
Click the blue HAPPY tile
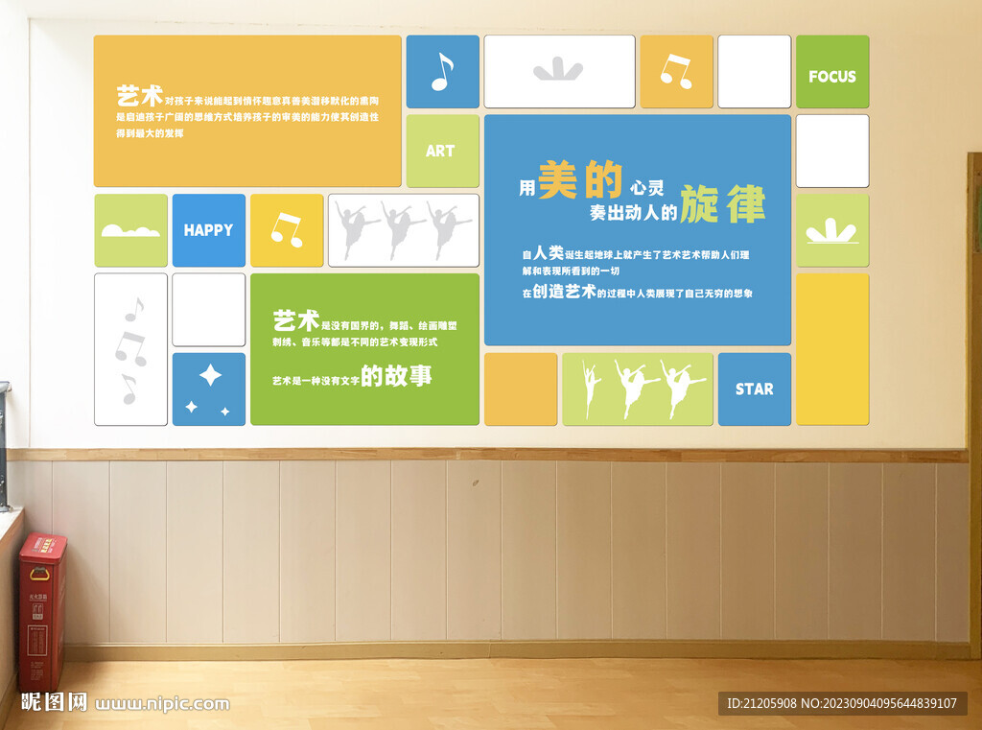[x=208, y=230]
